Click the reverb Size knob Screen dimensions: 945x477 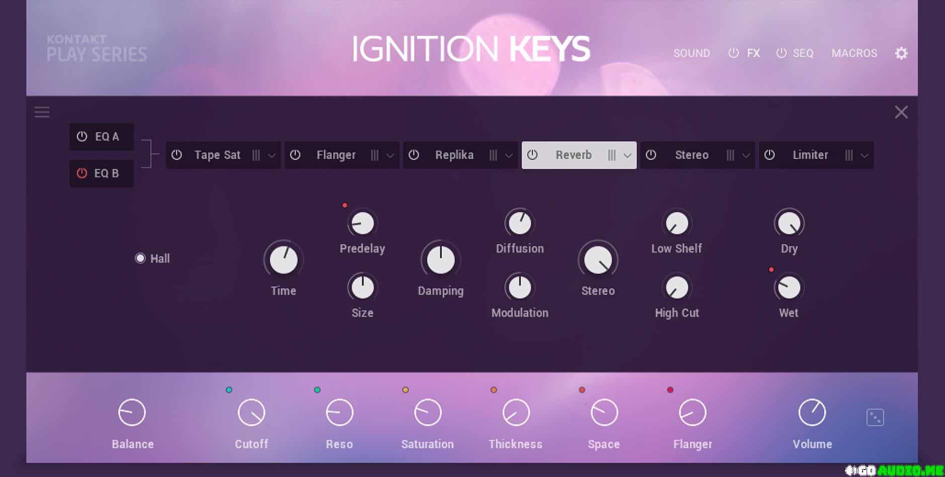coord(362,287)
